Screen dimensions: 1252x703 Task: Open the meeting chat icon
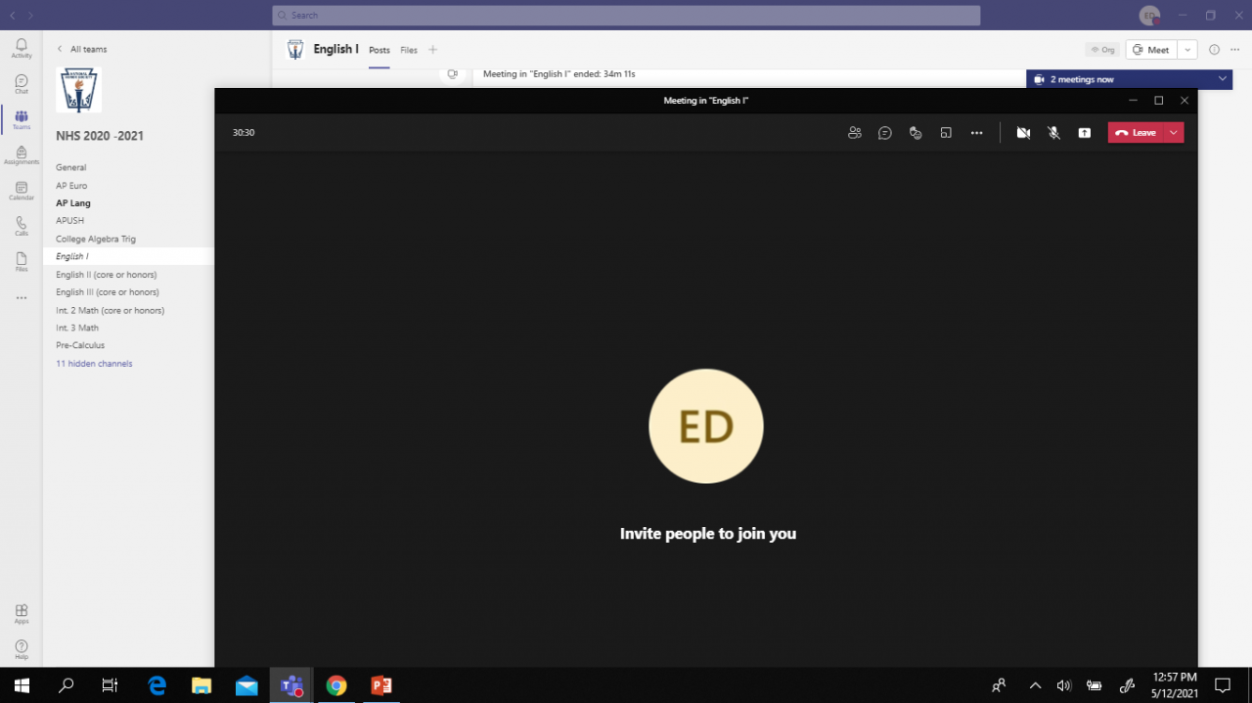pos(885,133)
